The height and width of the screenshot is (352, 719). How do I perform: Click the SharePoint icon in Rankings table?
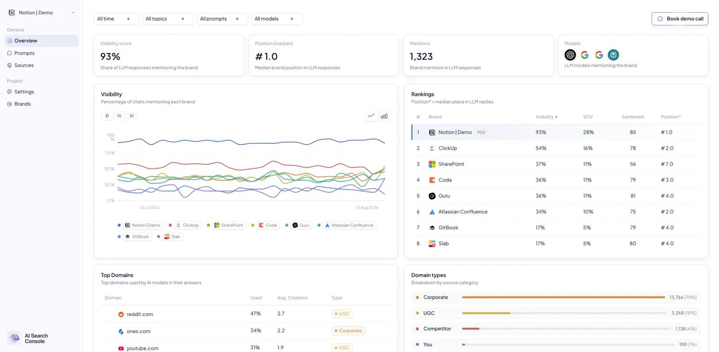point(432,164)
